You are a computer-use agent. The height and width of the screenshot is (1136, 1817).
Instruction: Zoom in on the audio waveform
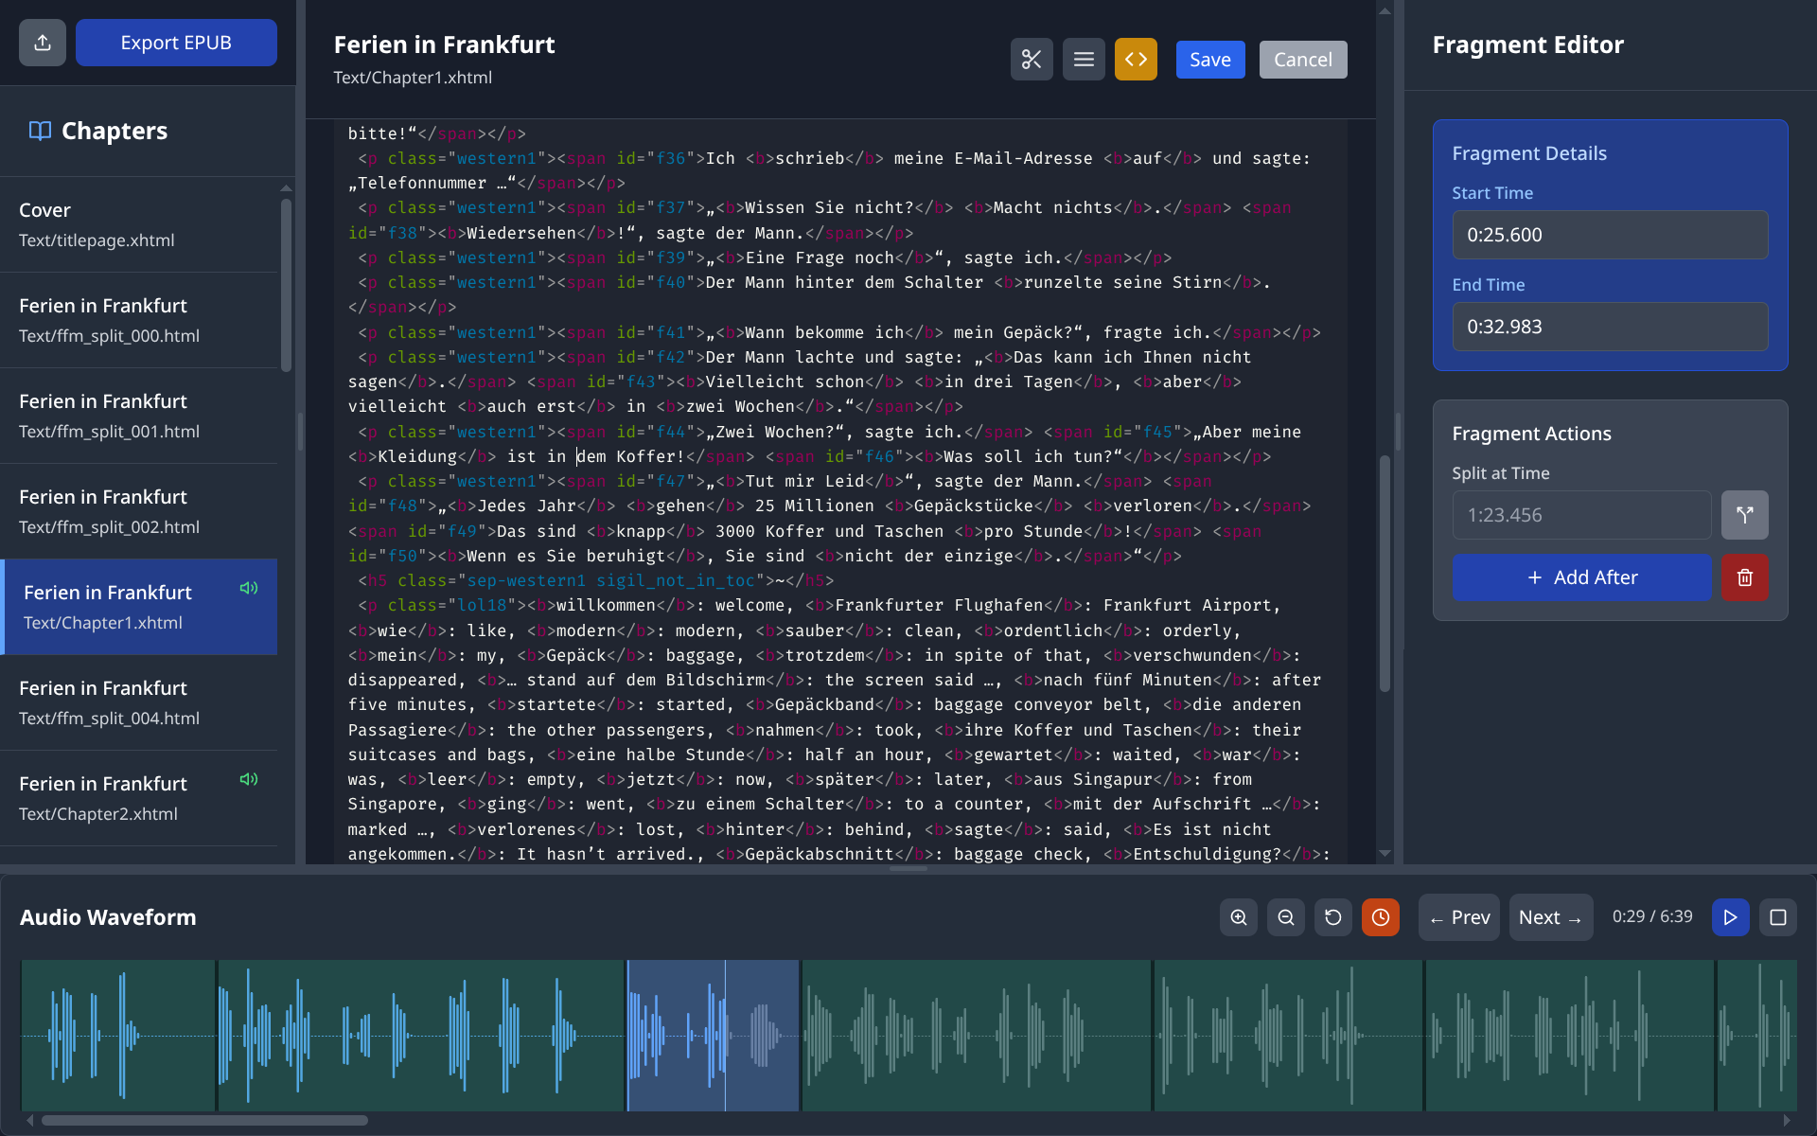[x=1238, y=917]
